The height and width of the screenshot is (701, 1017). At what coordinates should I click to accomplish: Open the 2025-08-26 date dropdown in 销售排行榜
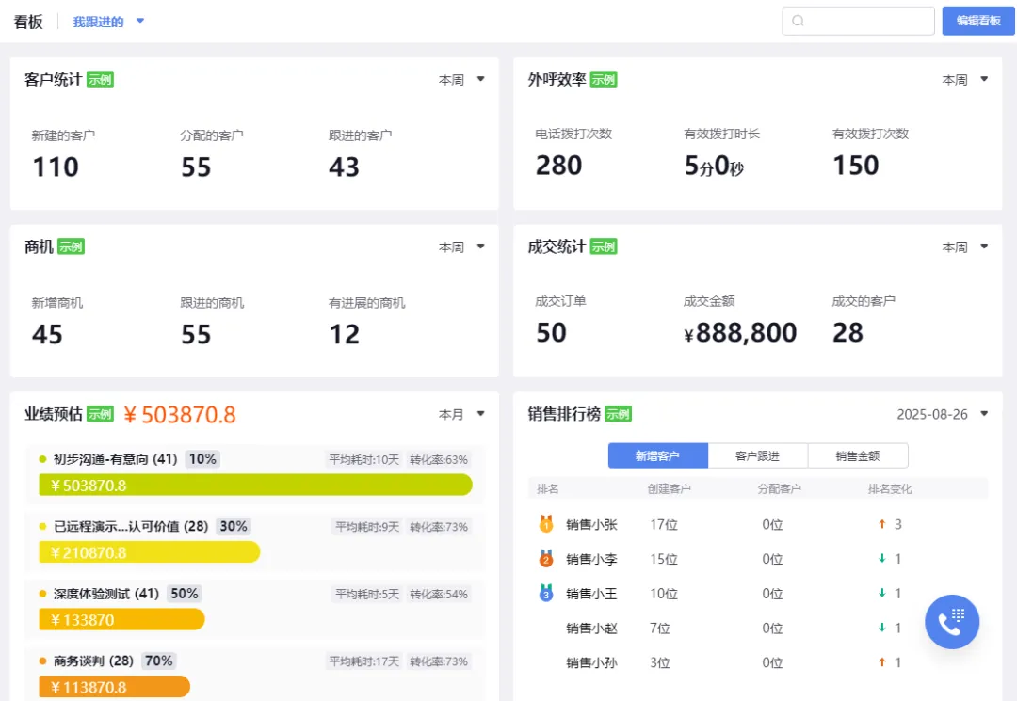click(940, 414)
